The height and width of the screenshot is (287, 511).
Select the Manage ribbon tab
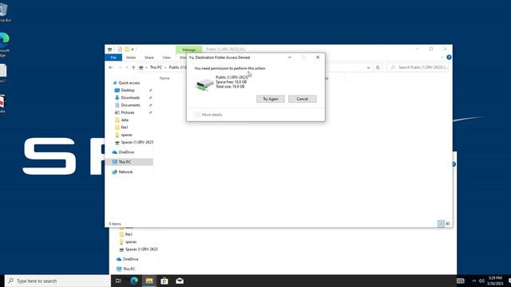(188, 49)
